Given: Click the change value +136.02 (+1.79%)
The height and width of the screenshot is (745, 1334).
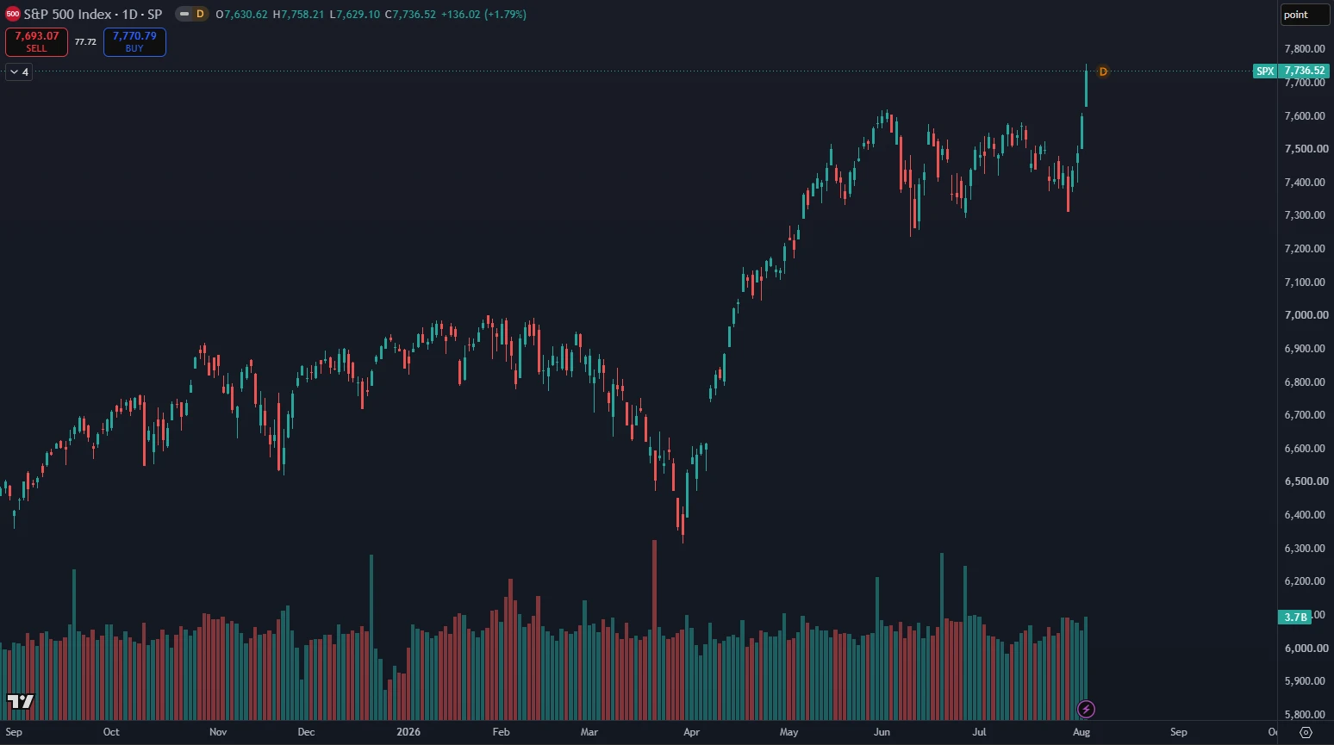Looking at the screenshot, I should pyautogui.click(x=483, y=15).
